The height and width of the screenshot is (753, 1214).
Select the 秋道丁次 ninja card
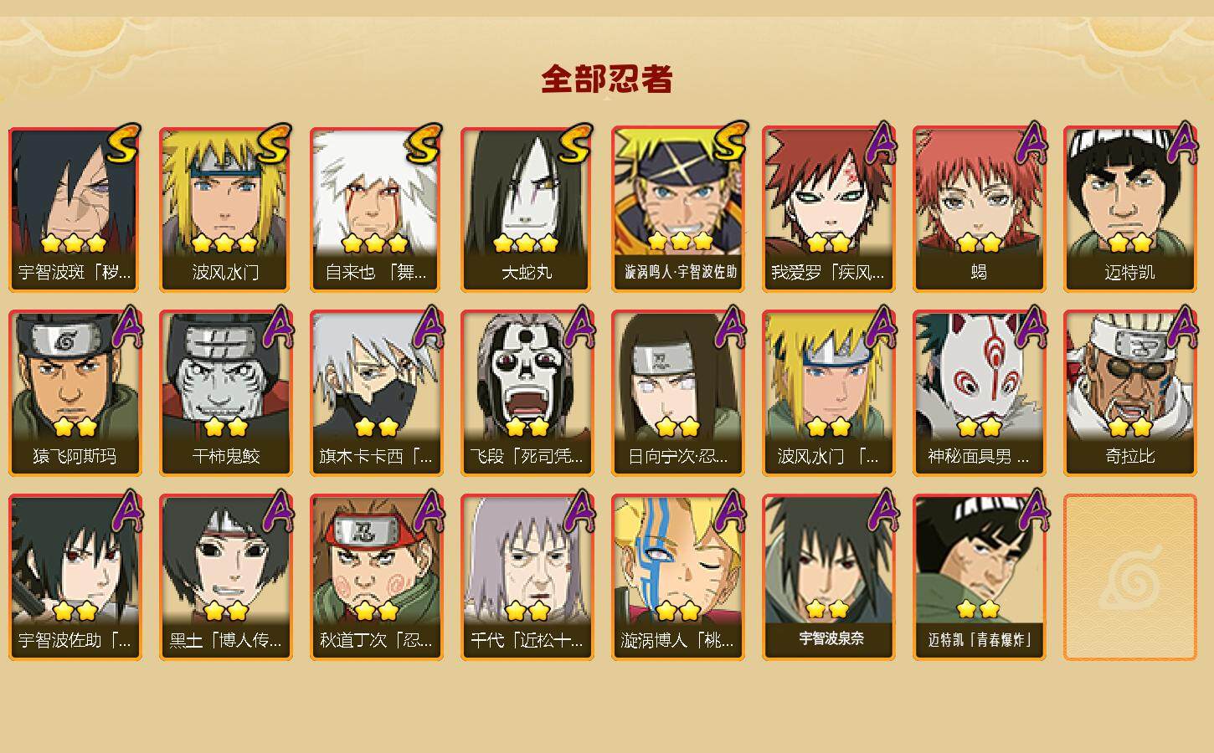click(377, 577)
